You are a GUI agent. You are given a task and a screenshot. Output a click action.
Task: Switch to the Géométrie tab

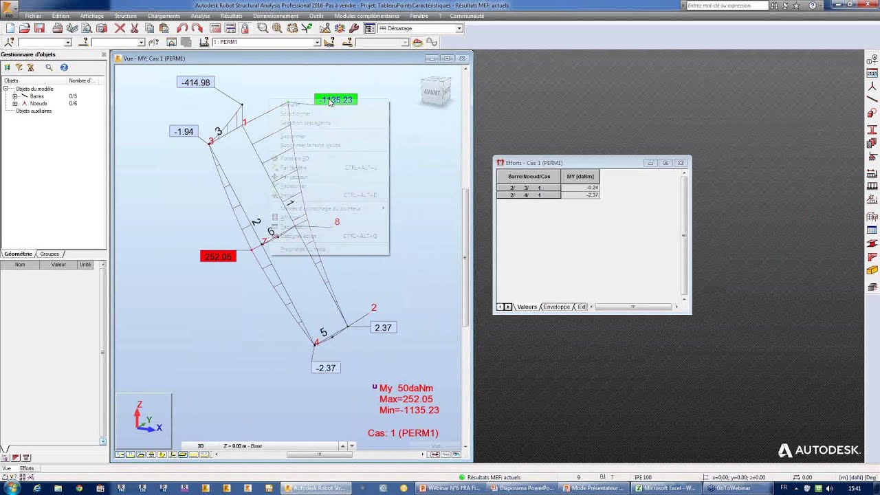click(18, 254)
